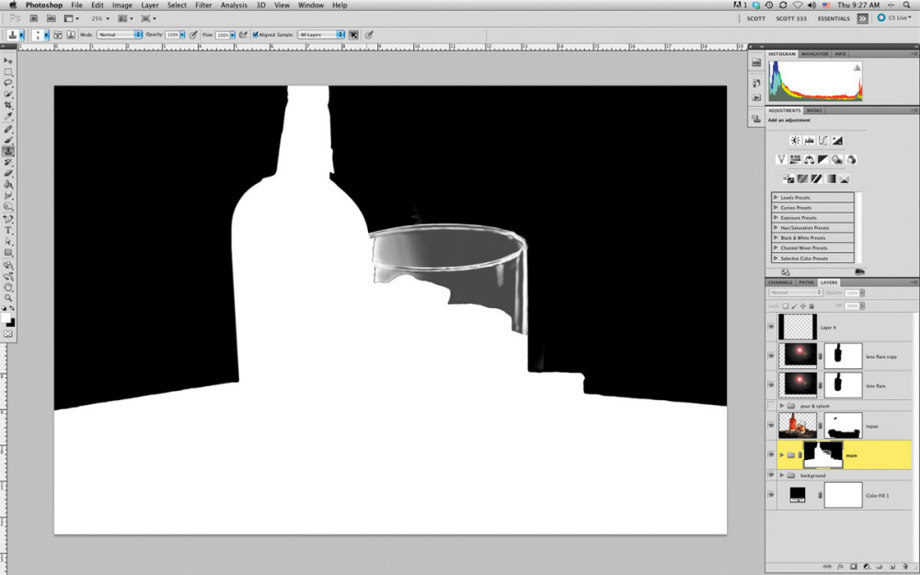
Task: Select the Rectangular Marquee tool
Action: point(8,72)
